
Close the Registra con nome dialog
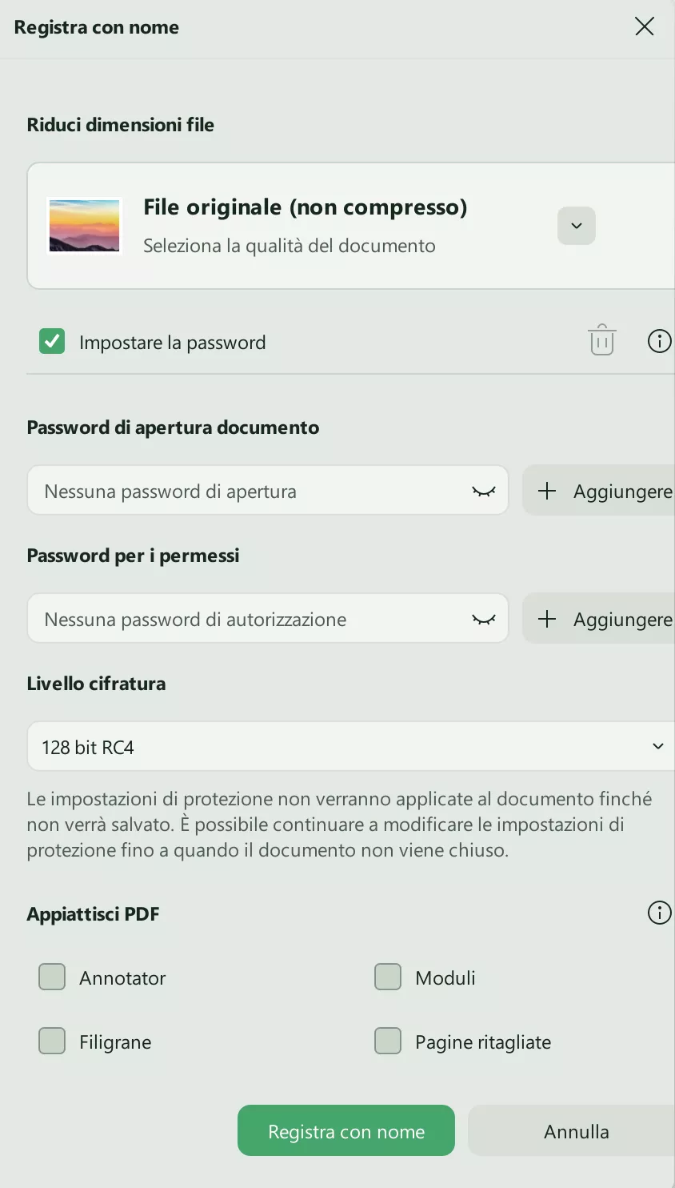pyautogui.click(x=645, y=26)
